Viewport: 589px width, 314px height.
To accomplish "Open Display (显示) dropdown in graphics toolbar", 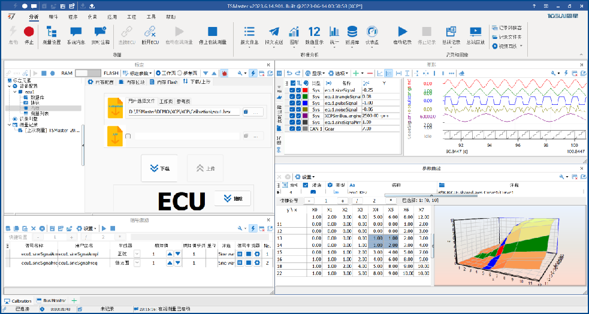I will pos(316,73).
